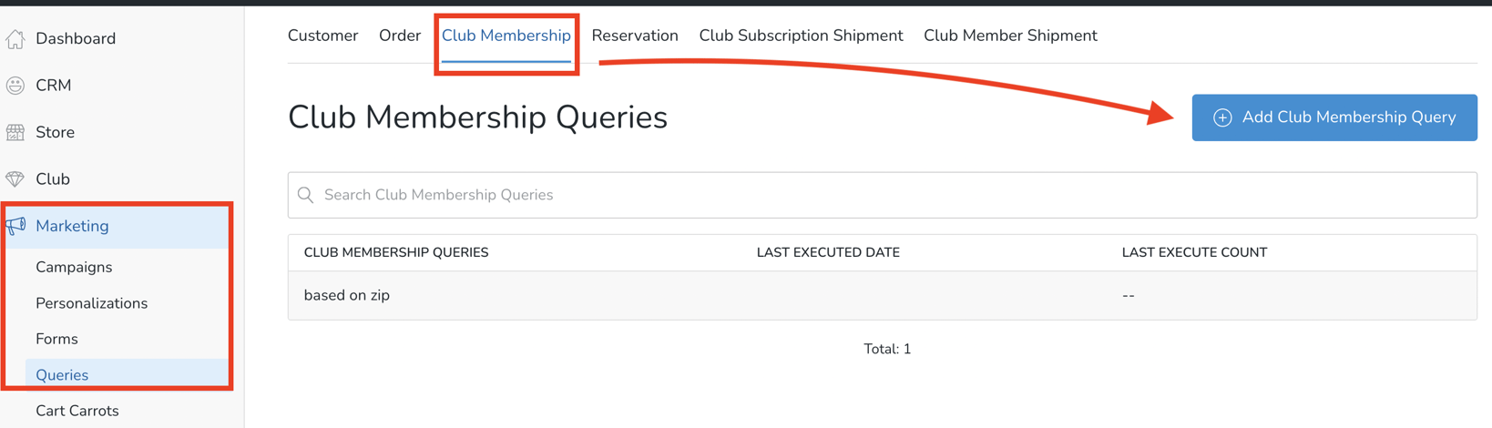
Task: Click the Club diamond icon
Action: 15,179
